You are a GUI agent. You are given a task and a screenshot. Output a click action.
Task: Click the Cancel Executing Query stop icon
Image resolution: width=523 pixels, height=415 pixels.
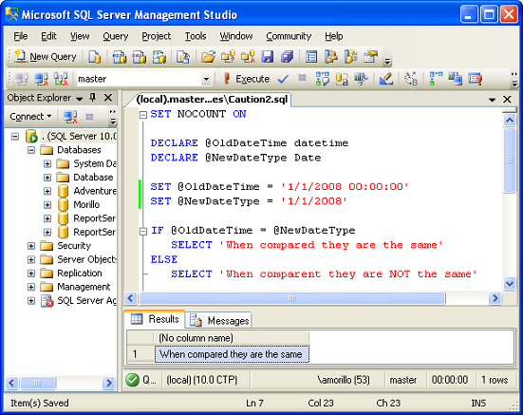(x=302, y=79)
